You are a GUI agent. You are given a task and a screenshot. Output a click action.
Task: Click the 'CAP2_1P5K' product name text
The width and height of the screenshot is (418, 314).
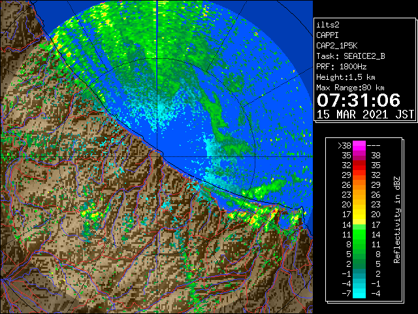337,46
